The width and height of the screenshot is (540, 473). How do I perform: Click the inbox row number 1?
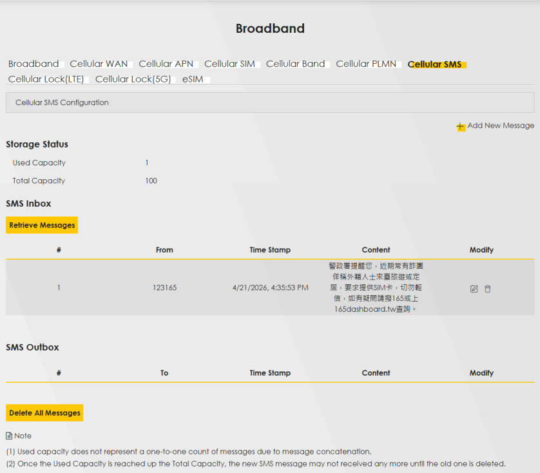coord(59,287)
